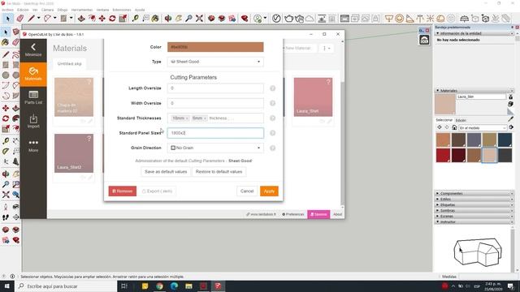This screenshot has width=520, height=292.
Task: Open the Archivo menu
Action: (7, 10)
